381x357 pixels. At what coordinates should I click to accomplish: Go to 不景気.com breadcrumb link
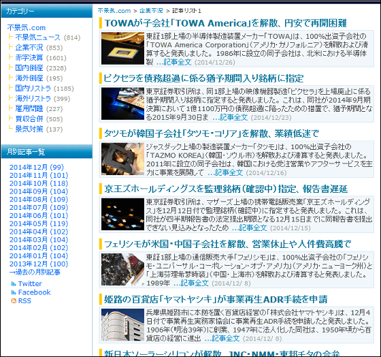pos(114,11)
